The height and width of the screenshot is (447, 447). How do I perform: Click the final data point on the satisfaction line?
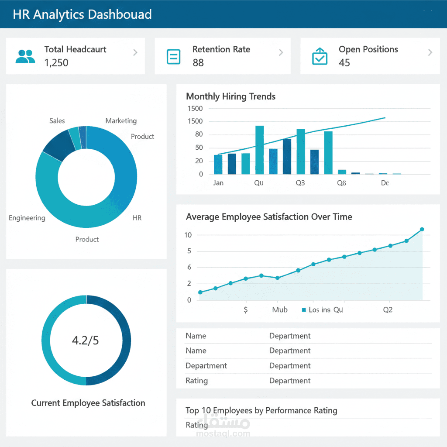click(422, 229)
